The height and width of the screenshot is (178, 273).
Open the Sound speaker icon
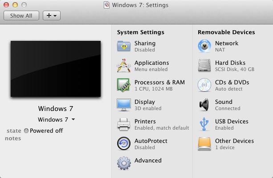(204, 105)
